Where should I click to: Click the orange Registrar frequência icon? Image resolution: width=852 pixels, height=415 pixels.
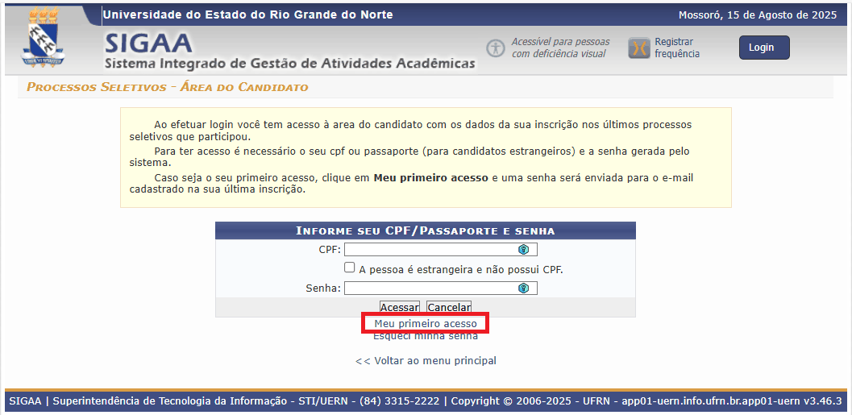(x=638, y=48)
